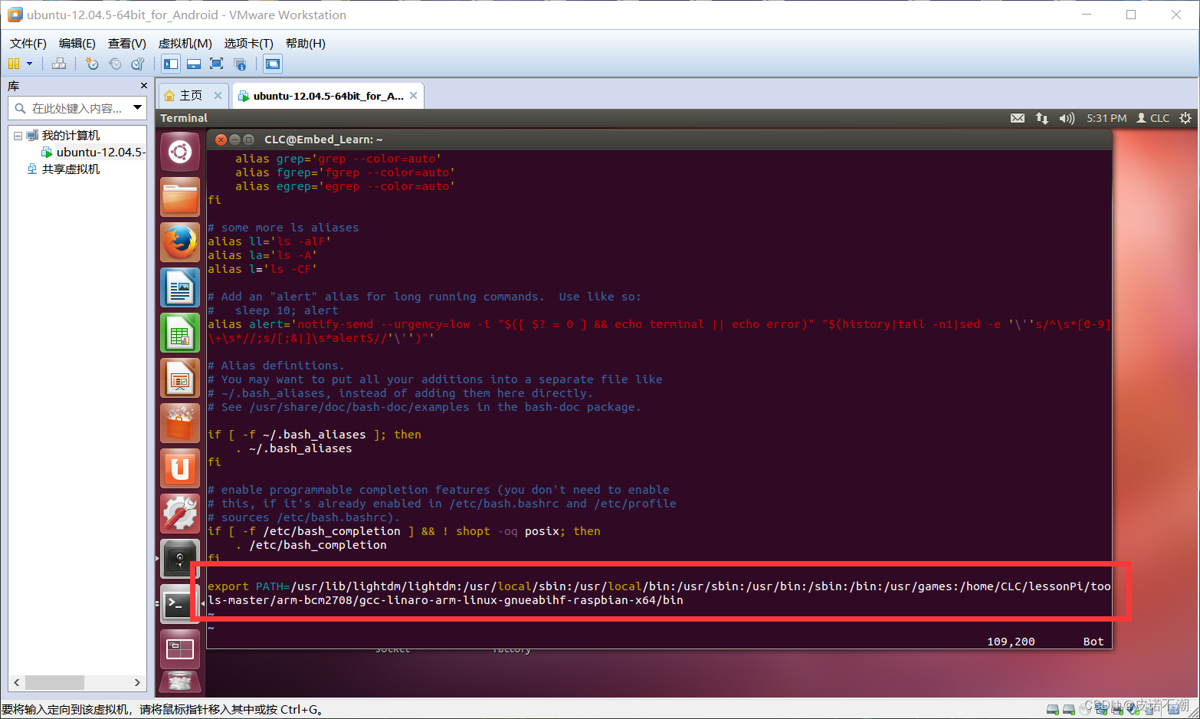Open Ubuntu Software Center from the launcher
This screenshot has width=1200, height=719.
click(180, 423)
